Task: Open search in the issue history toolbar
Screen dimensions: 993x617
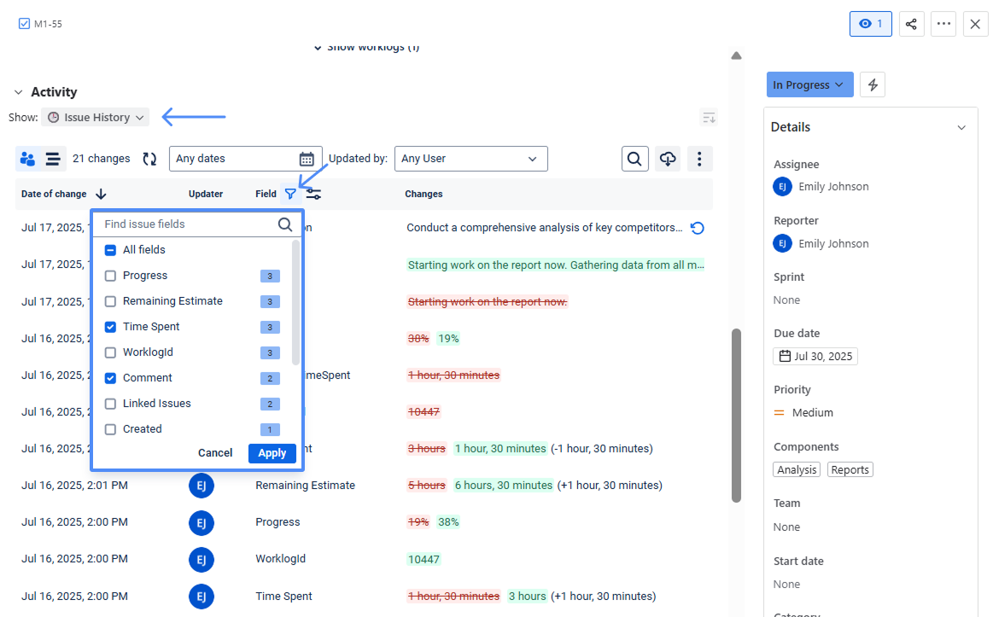Action: coord(634,158)
